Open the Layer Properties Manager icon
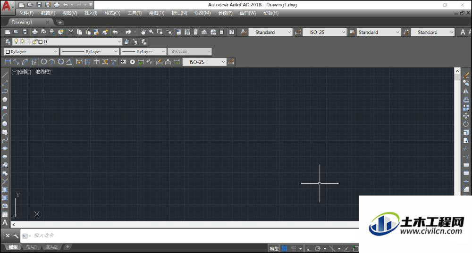Viewport: 472px width, 253px height. (8, 42)
